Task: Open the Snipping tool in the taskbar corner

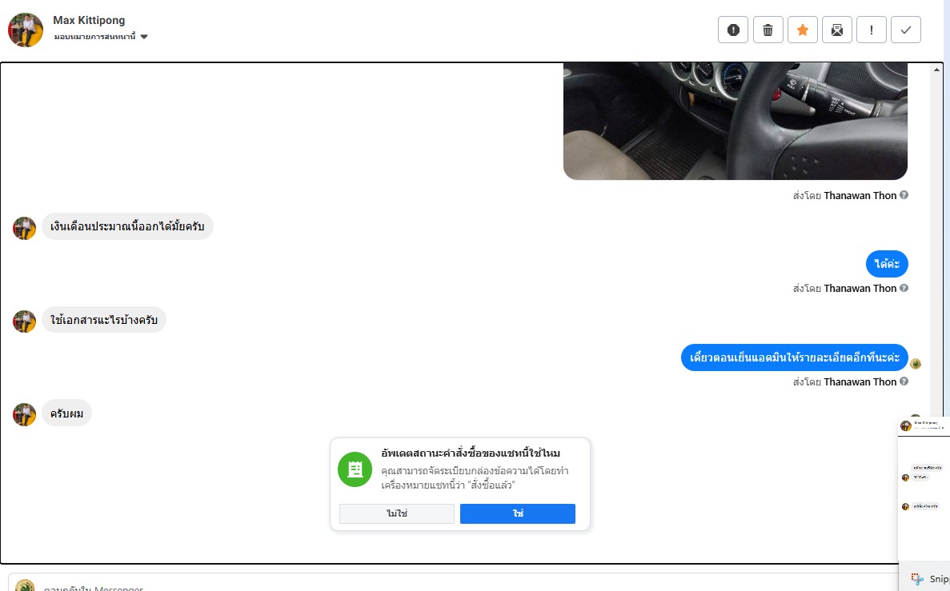Action: 929,579
